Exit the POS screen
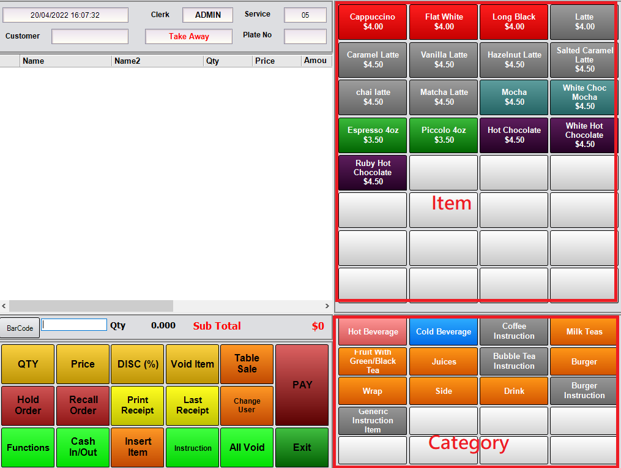 click(x=302, y=447)
